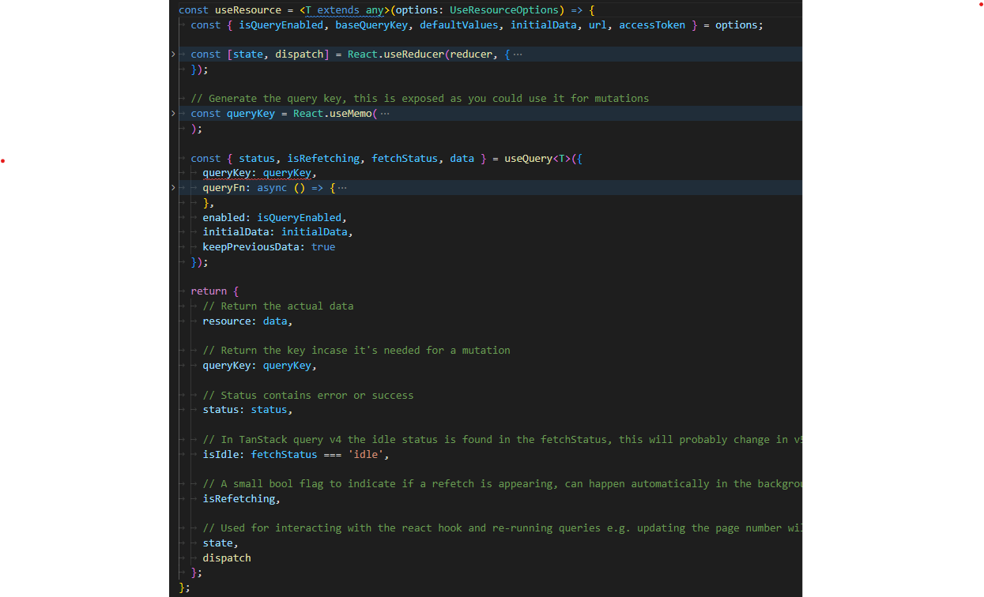This screenshot has height=597, width=984.
Task: Click defaultValues in the destructuring line
Action: pyautogui.click(x=458, y=25)
